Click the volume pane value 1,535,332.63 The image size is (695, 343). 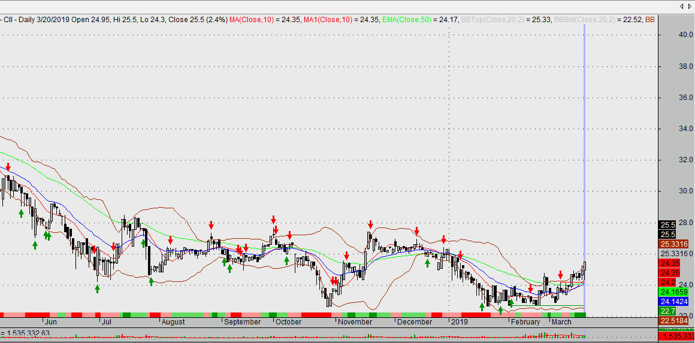click(x=27, y=333)
